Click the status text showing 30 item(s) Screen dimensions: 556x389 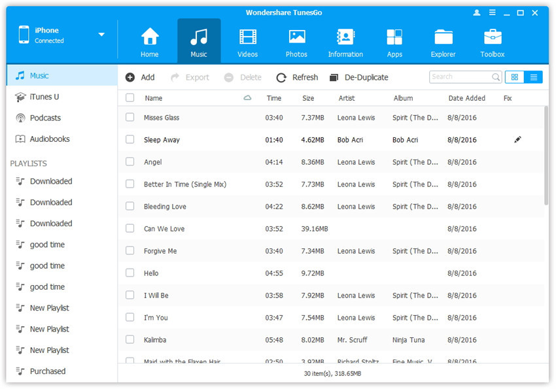tap(332, 373)
